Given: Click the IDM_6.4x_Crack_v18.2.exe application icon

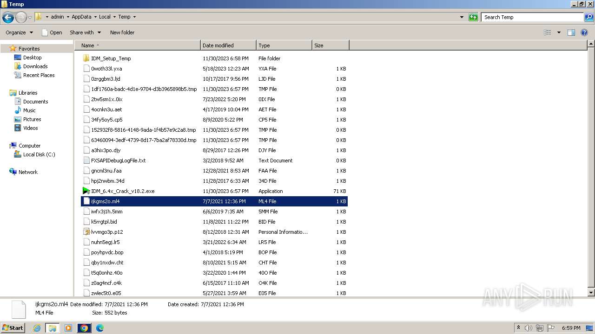Looking at the screenshot, I should pos(86,191).
